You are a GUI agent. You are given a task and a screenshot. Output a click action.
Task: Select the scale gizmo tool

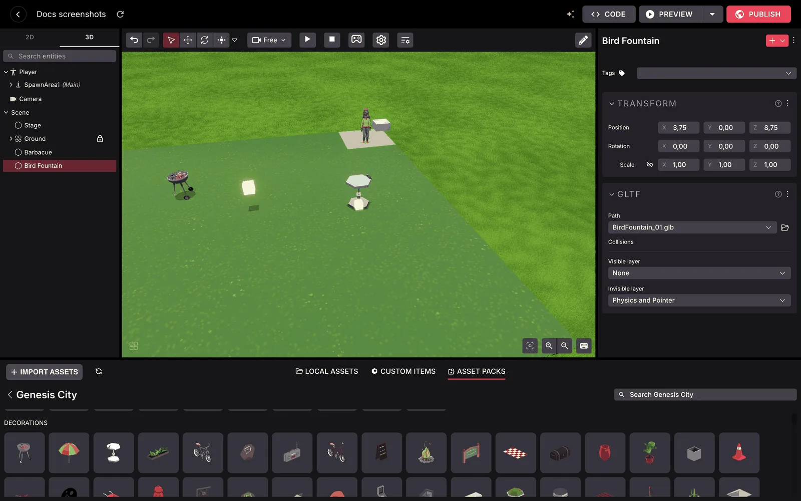point(221,40)
